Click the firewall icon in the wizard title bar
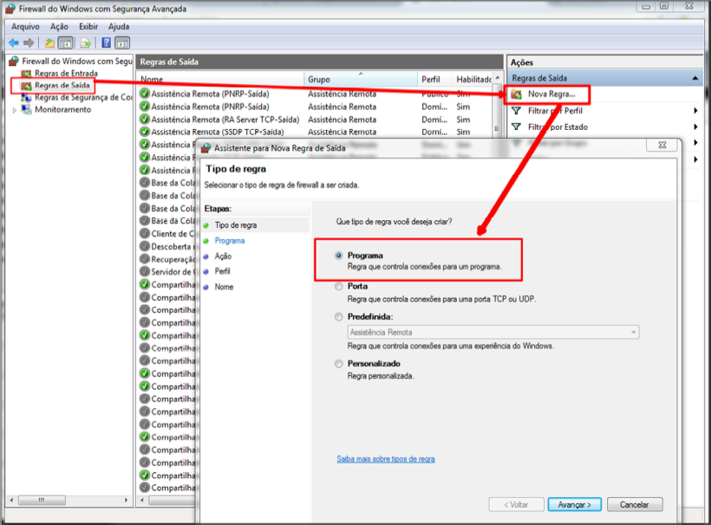This screenshot has height=525, width=711. tap(205, 147)
